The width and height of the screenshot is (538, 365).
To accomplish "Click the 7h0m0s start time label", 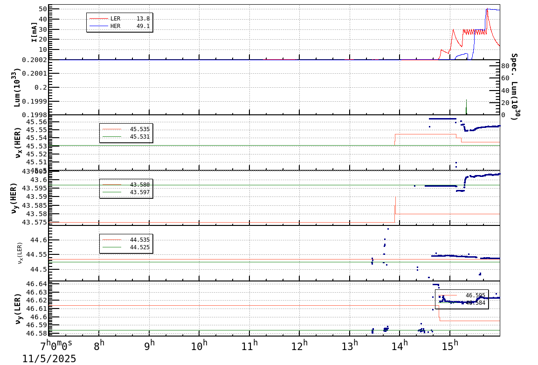I will [x=56, y=346].
